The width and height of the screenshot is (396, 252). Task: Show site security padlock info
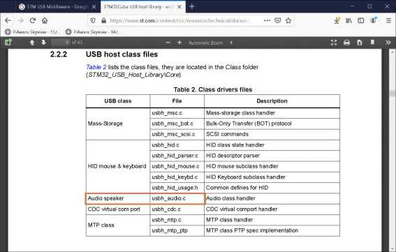click(x=103, y=20)
